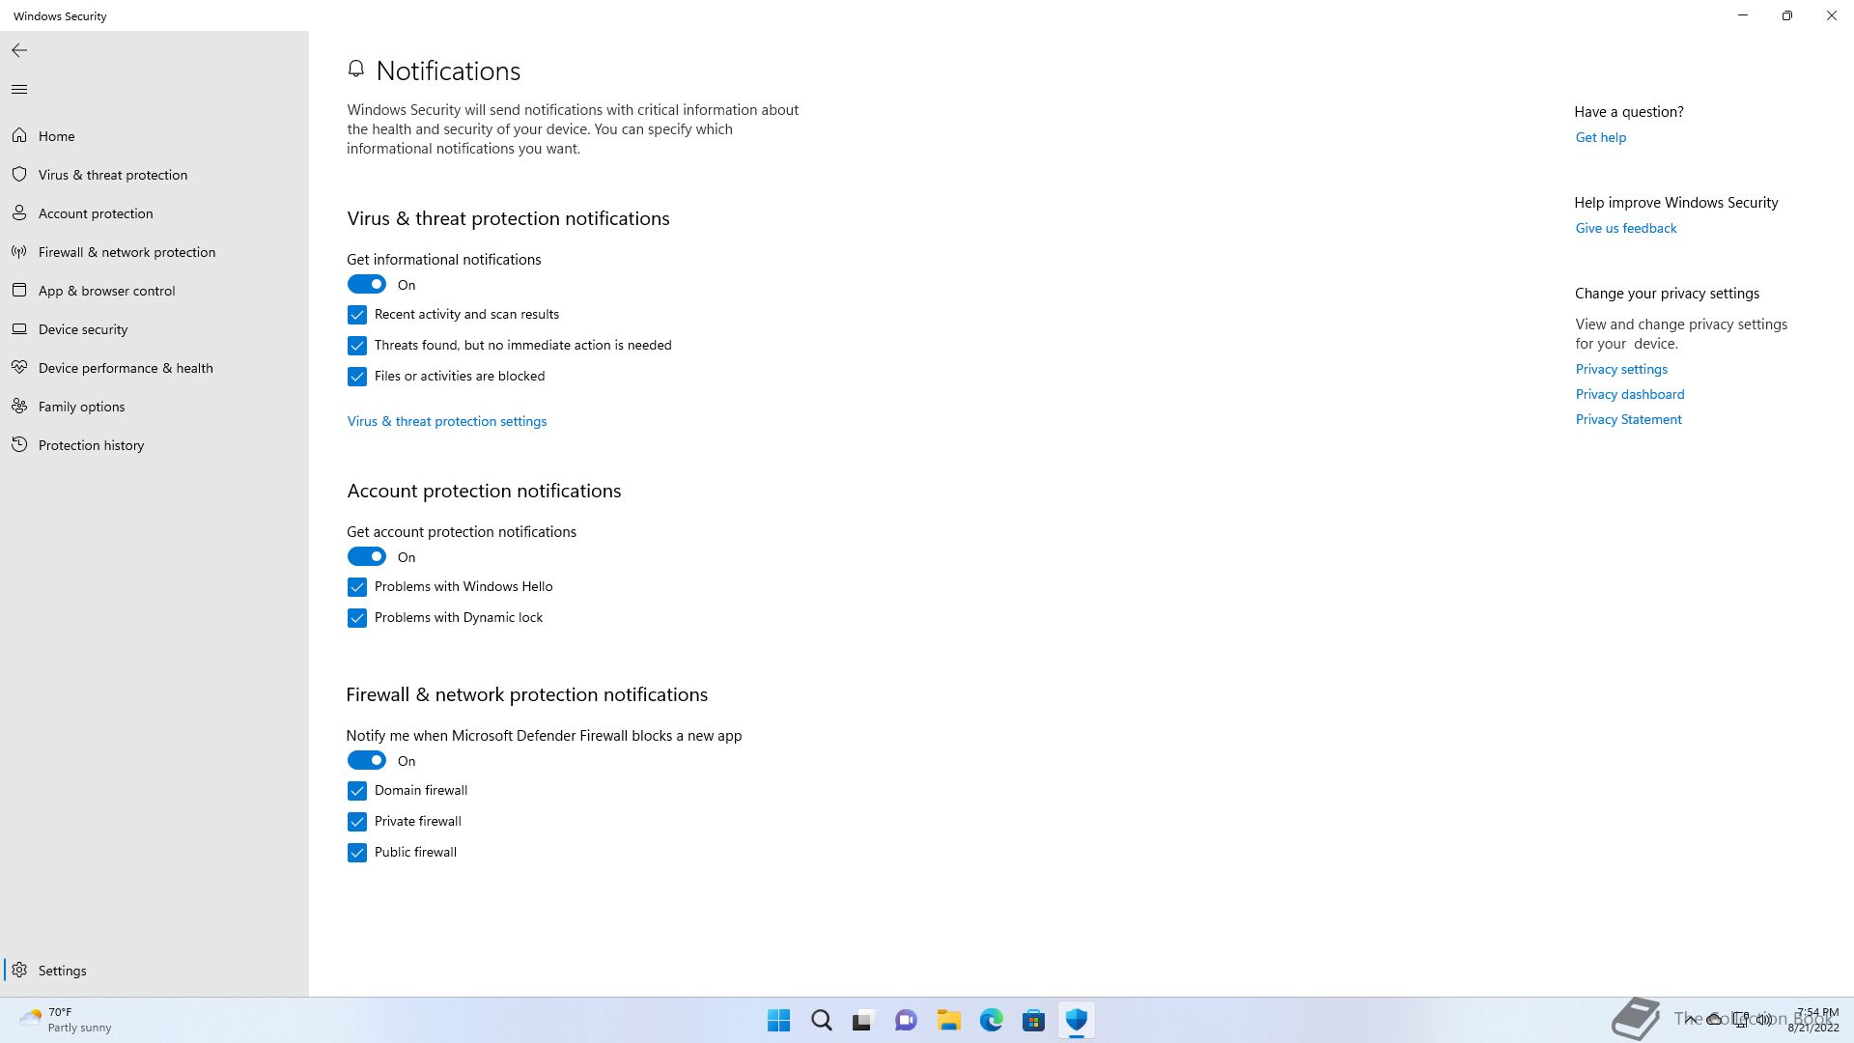
Task: Disable account protection notifications toggle
Action: (367, 557)
